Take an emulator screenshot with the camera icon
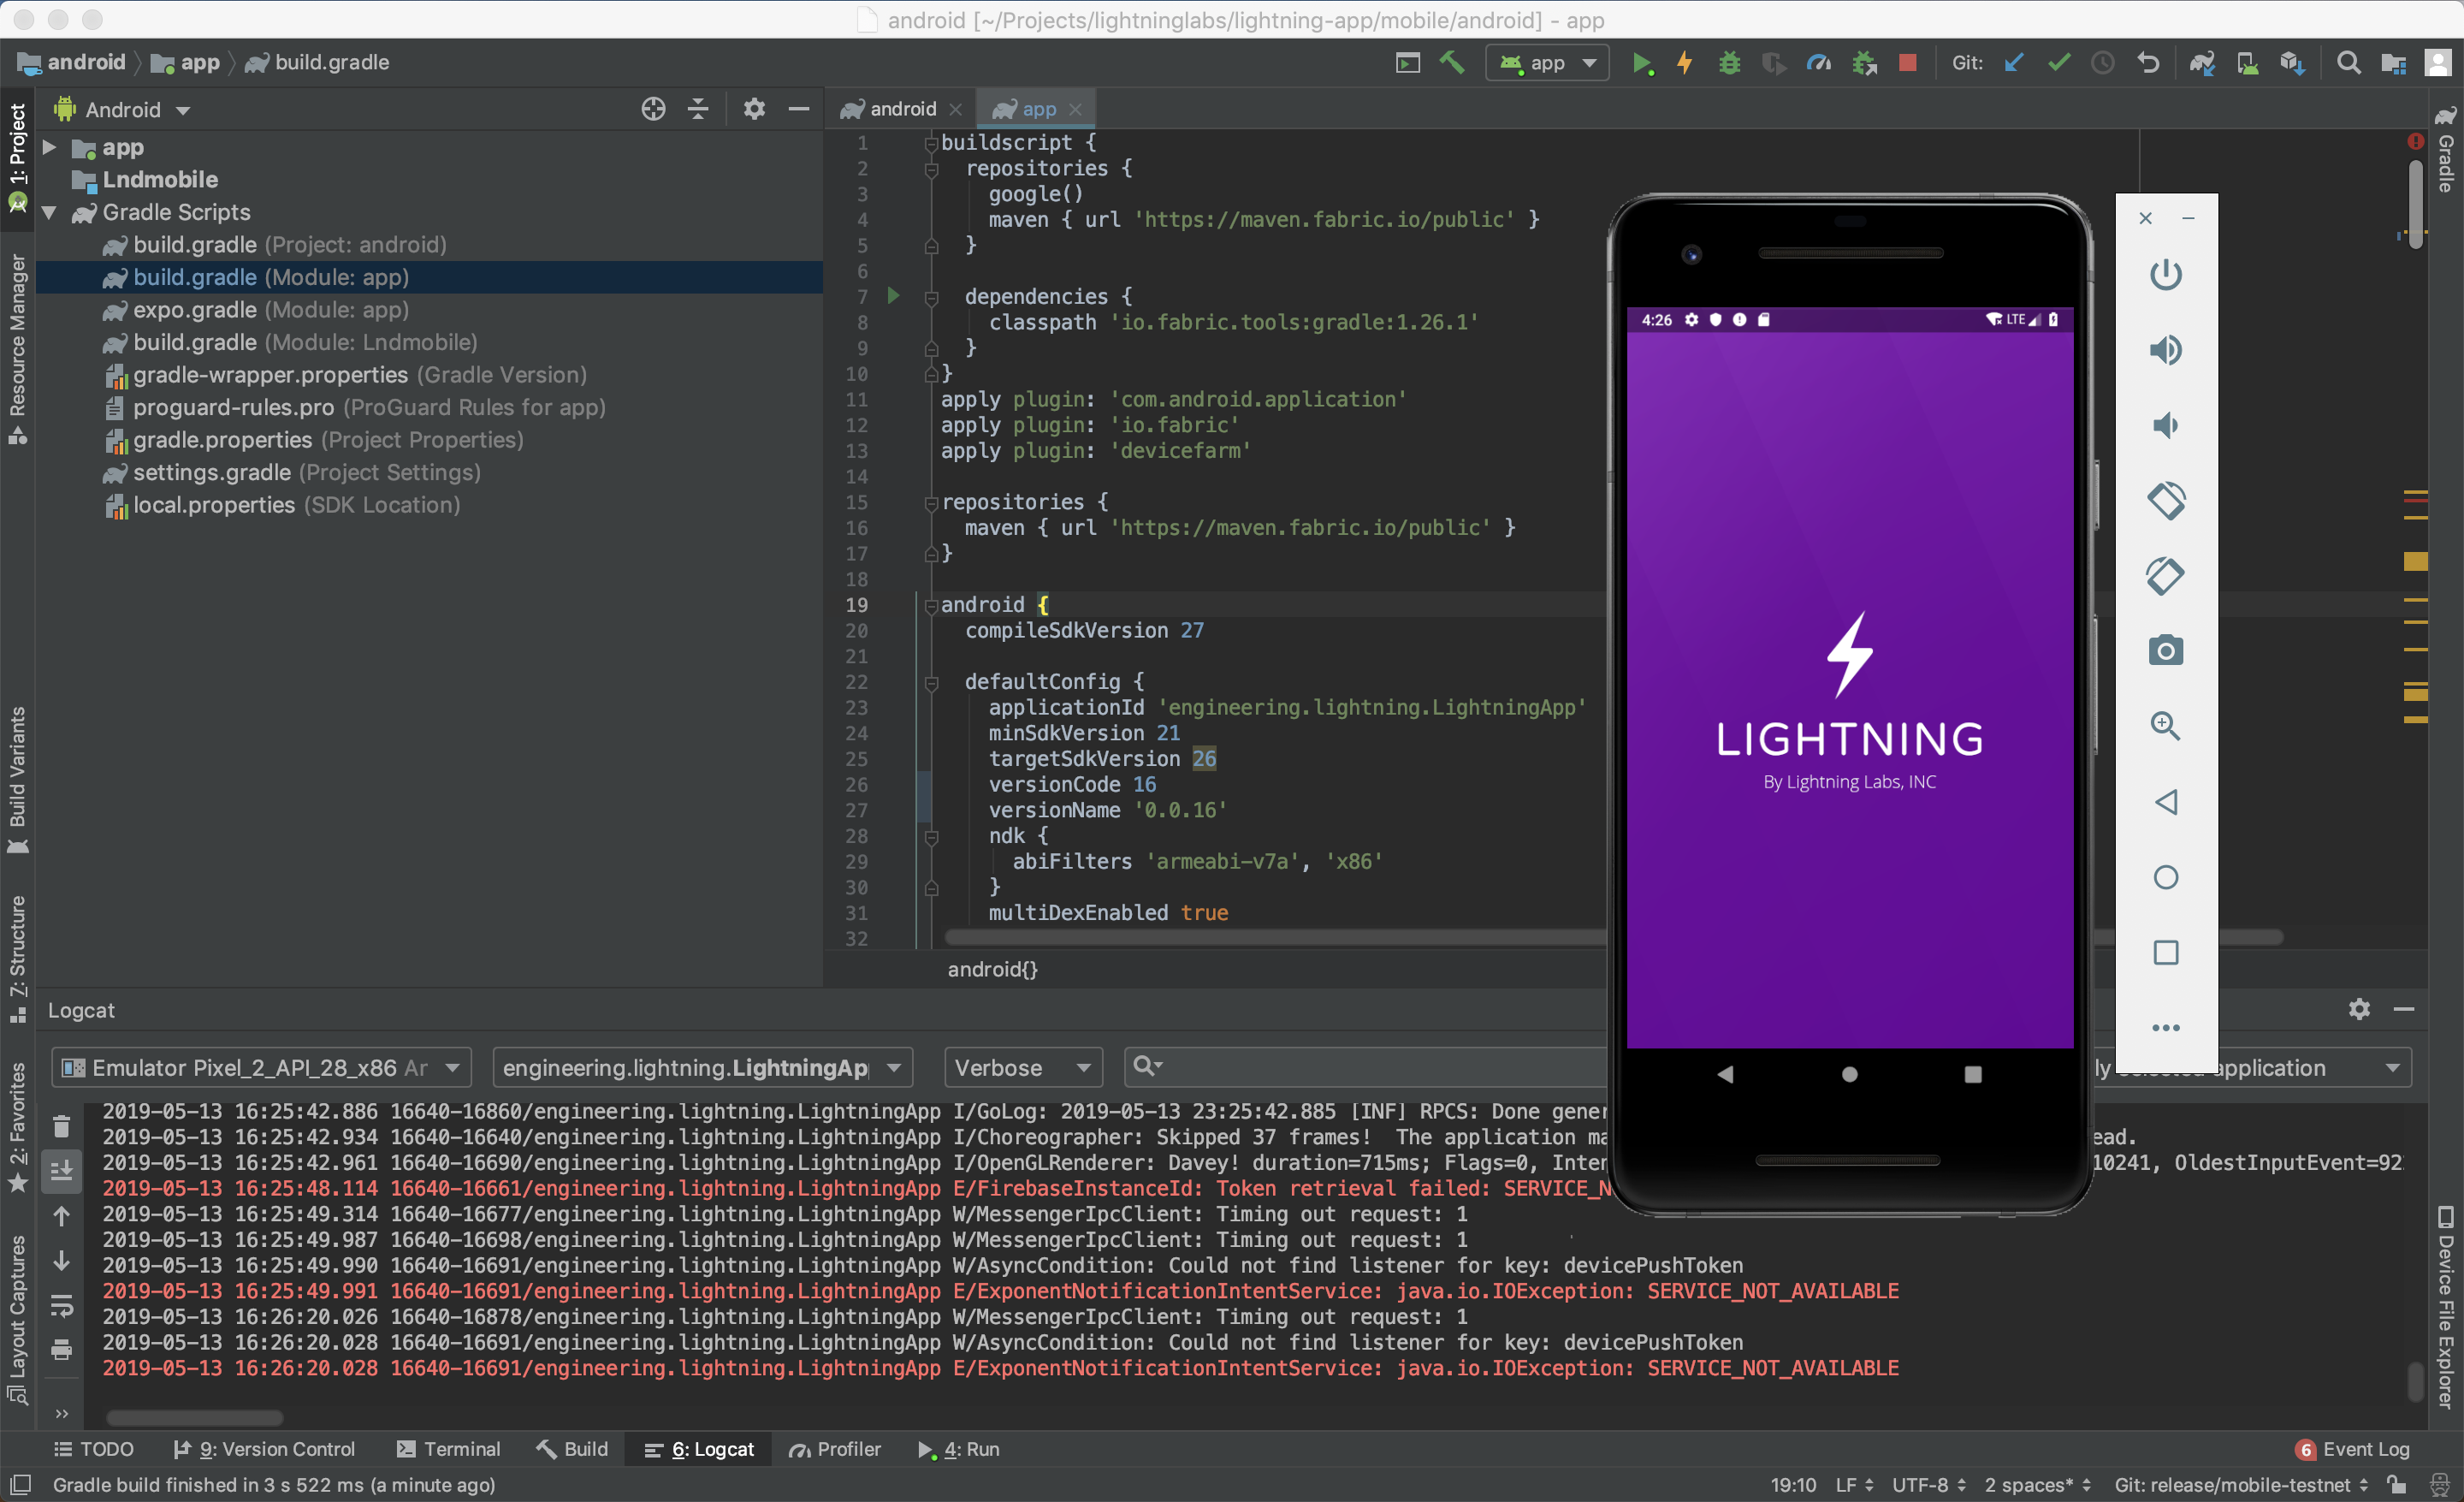Image resolution: width=2464 pixels, height=1502 pixels. (x=2165, y=651)
